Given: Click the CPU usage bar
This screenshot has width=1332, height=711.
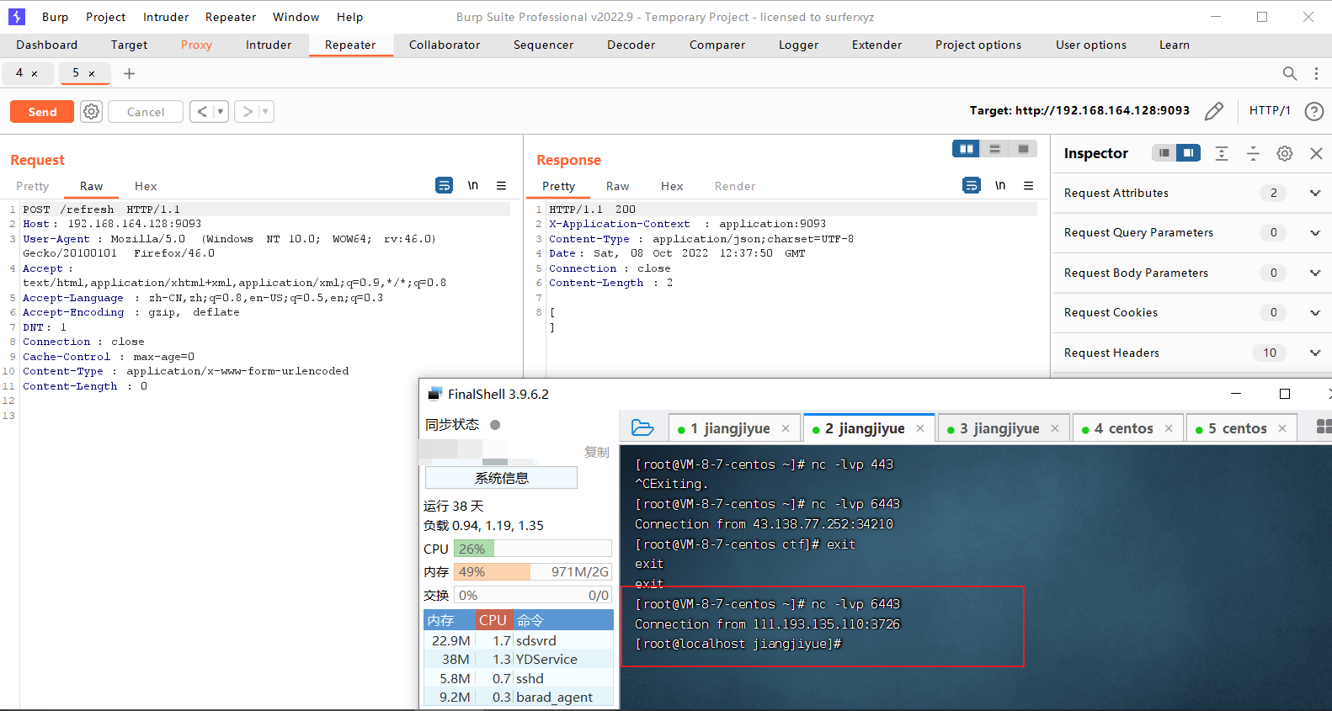Looking at the screenshot, I should [x=532, y=549].
